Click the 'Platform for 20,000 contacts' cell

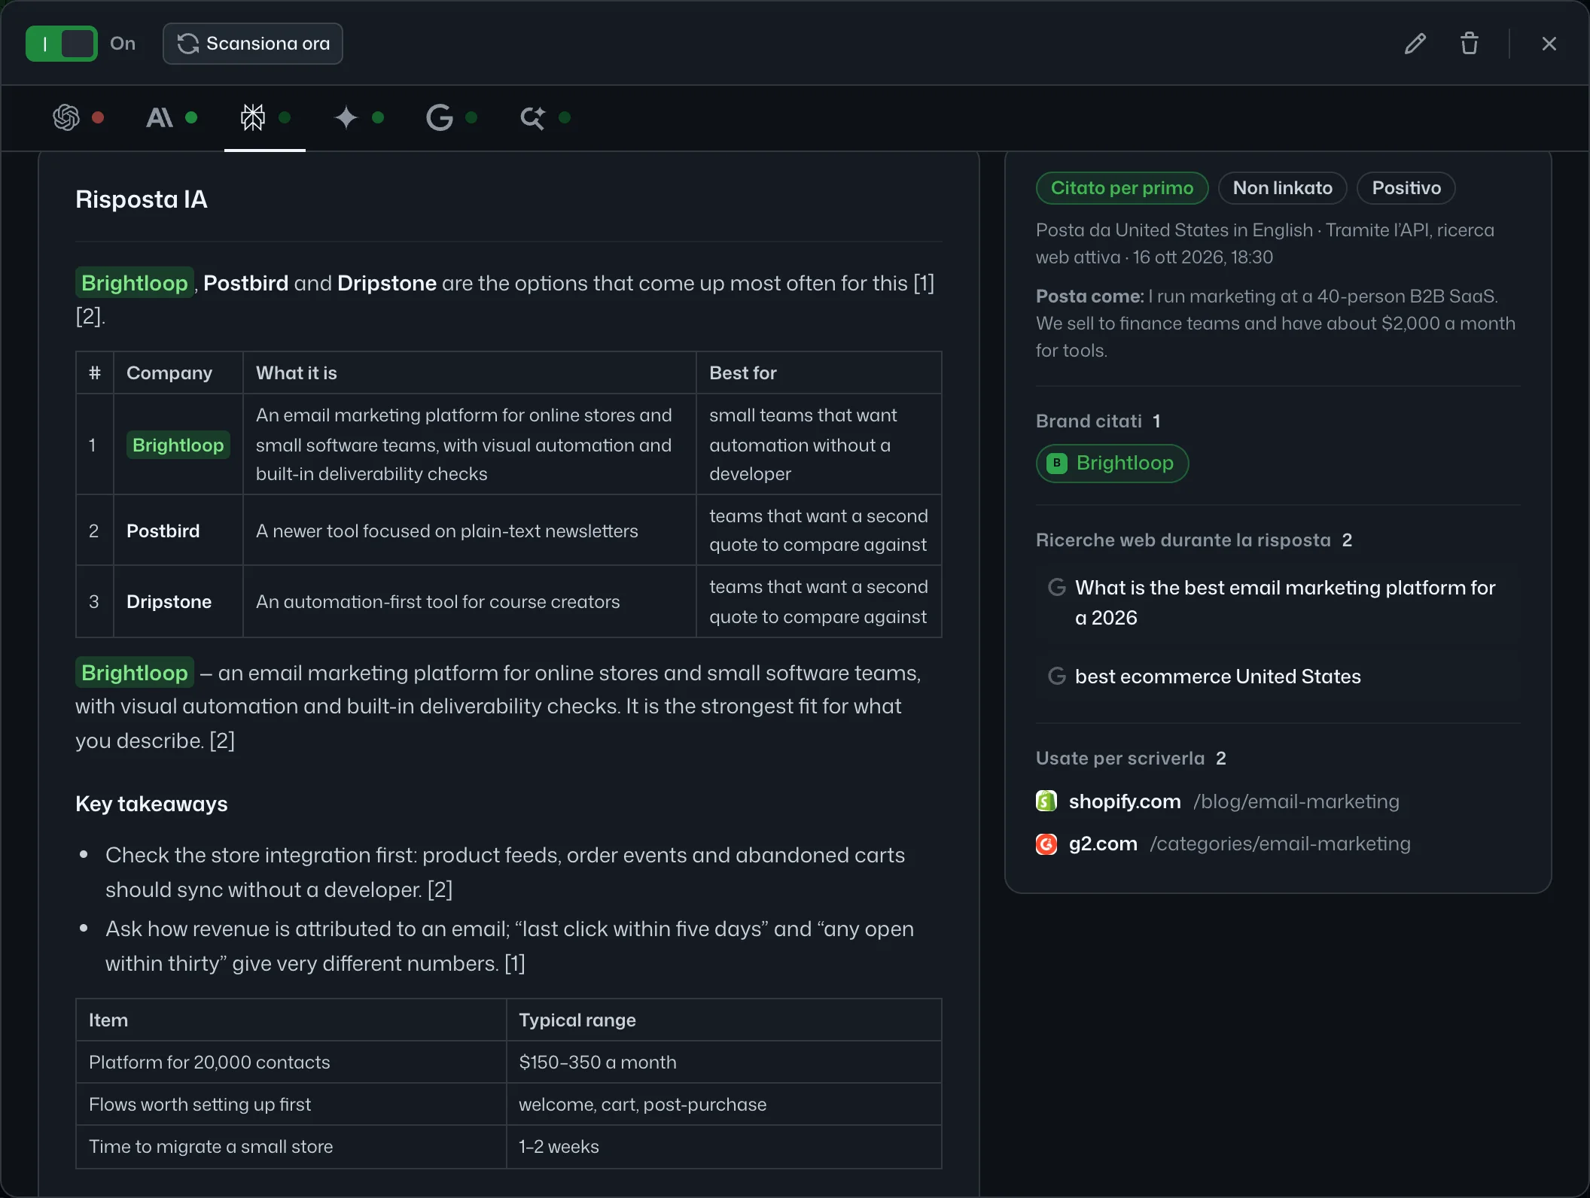coord(291,1062)
